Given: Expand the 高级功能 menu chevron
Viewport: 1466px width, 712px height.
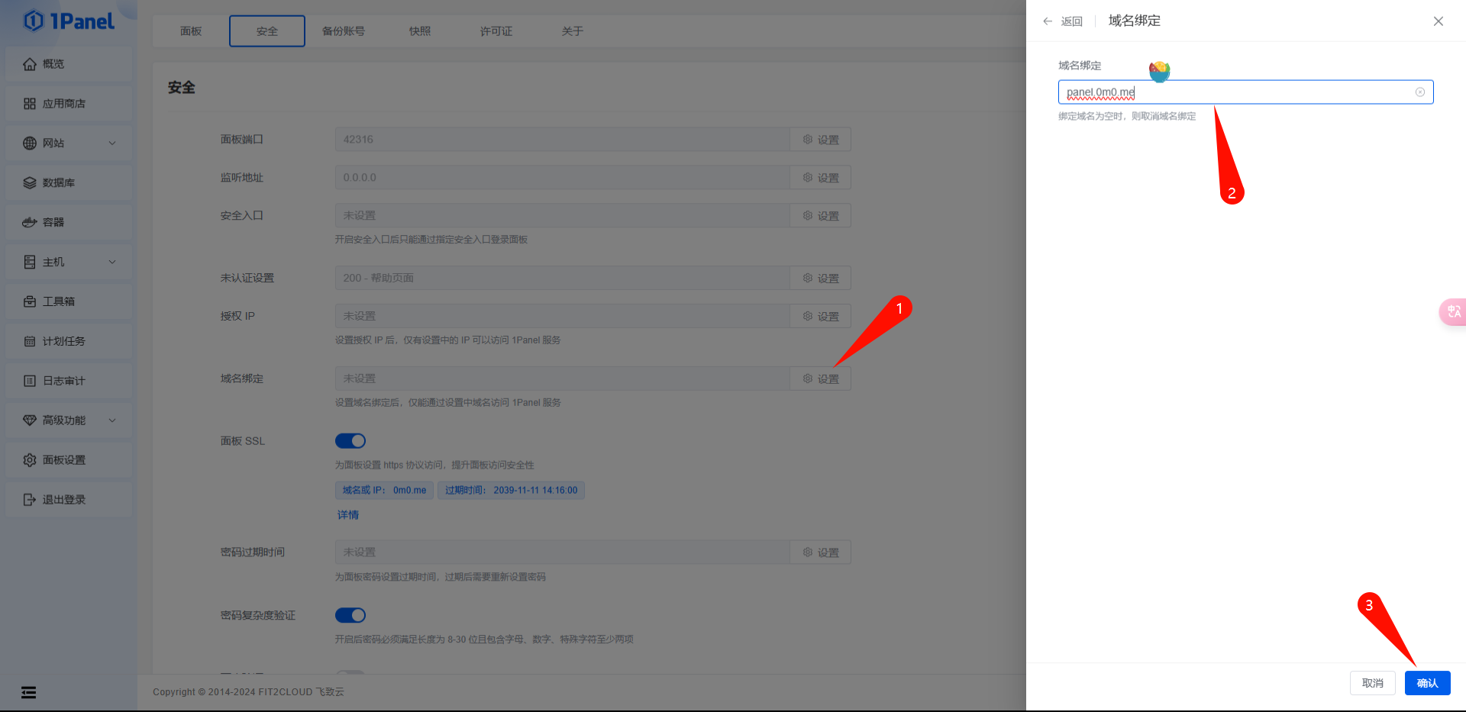Looking at the screenshot, I should (x=112, y=420).
